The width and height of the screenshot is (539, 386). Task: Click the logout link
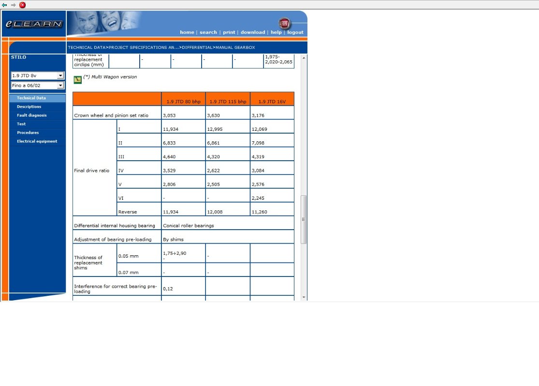tap(295, 32)
